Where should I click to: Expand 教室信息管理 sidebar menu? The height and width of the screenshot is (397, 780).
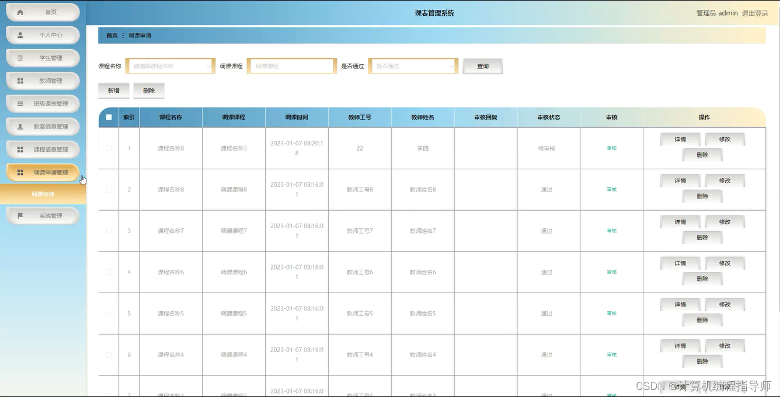43,126
